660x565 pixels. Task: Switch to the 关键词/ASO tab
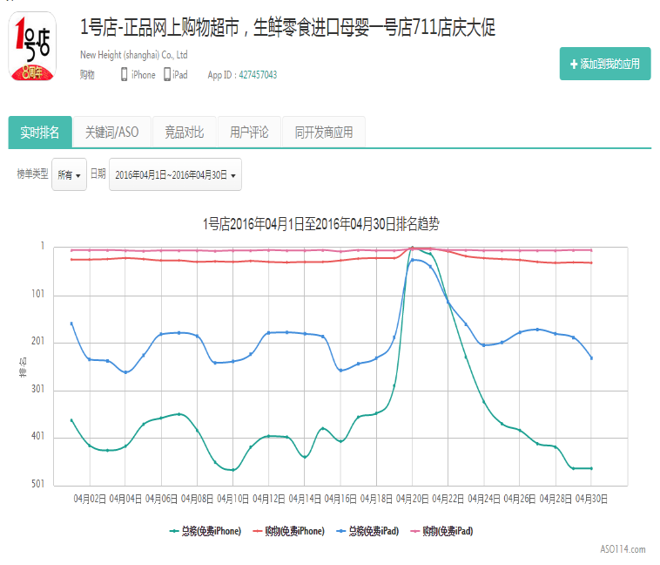[x=112, y=132]
